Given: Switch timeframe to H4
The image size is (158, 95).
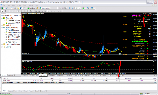Looking at the screenshot, I should click(x=52, y=11).
